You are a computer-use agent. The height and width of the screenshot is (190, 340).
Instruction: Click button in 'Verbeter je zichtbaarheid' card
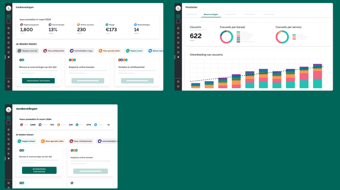coord(137,81)
